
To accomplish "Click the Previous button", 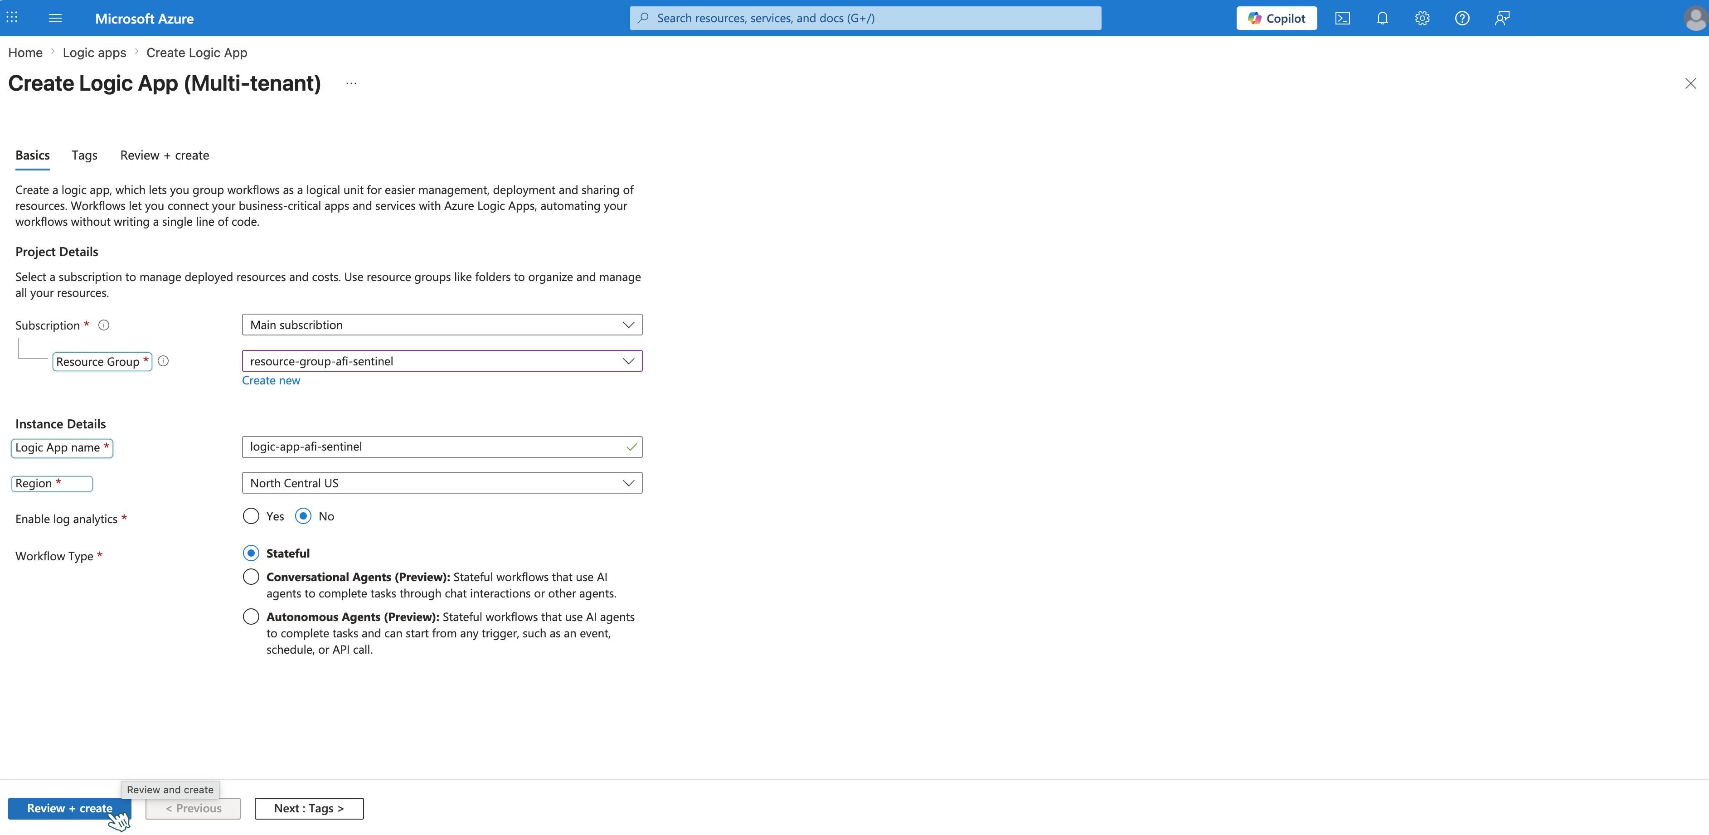I will tap(193, 808).
